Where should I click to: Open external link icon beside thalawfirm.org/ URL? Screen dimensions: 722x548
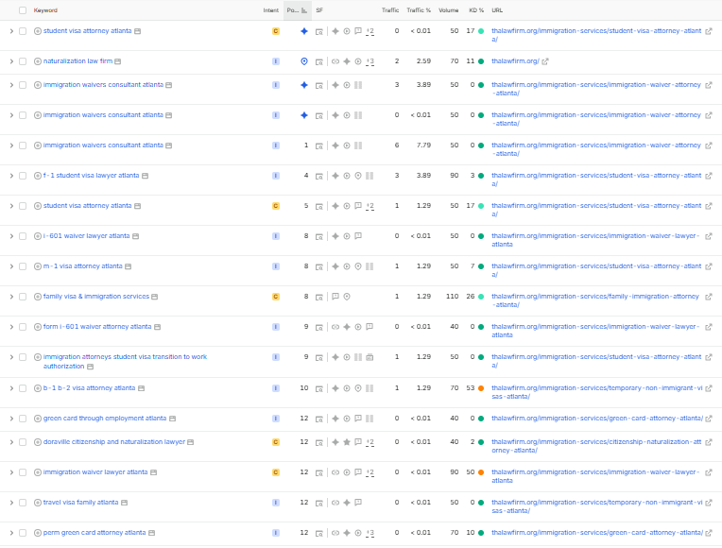[x=545, y=61]
